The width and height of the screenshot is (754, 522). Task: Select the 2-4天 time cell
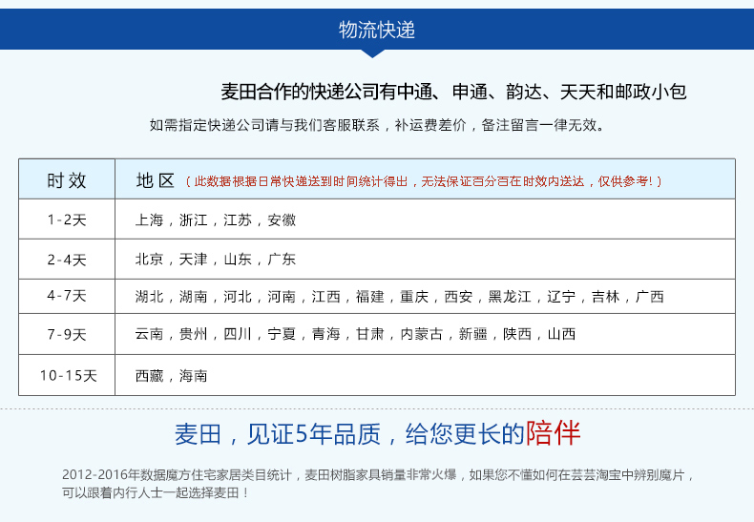click(x=67, y=259)
